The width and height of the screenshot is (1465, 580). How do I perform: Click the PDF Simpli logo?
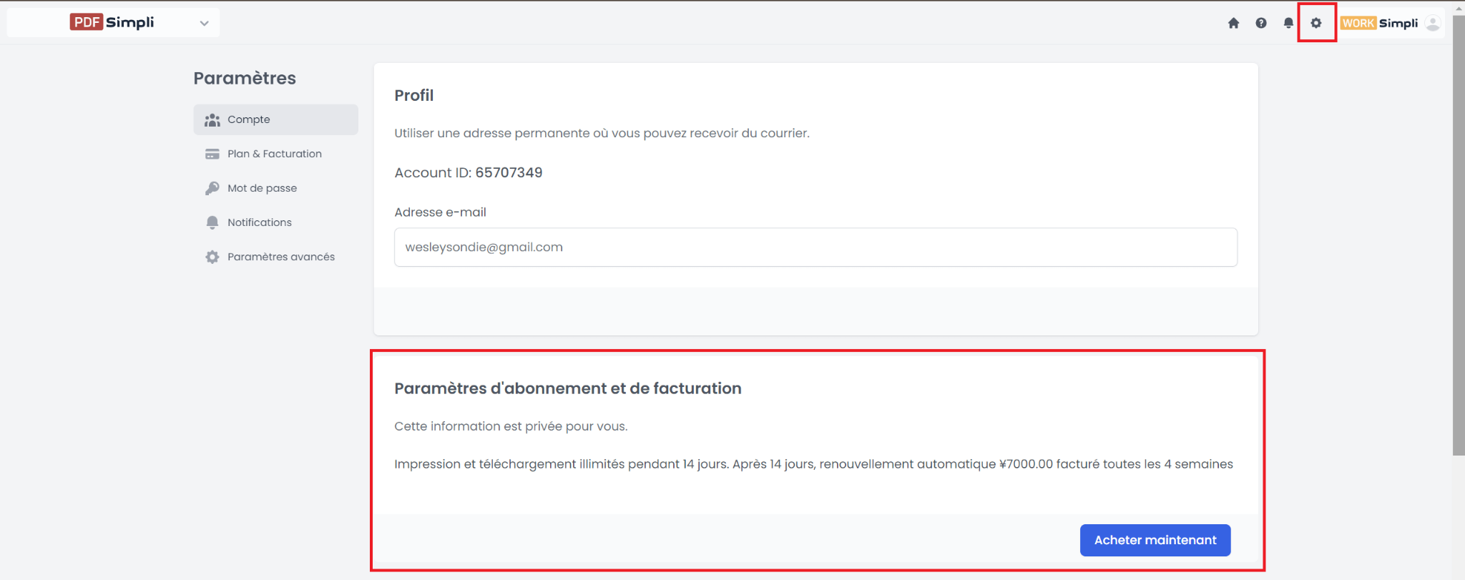pyautogui.click(x=112, y=22)
